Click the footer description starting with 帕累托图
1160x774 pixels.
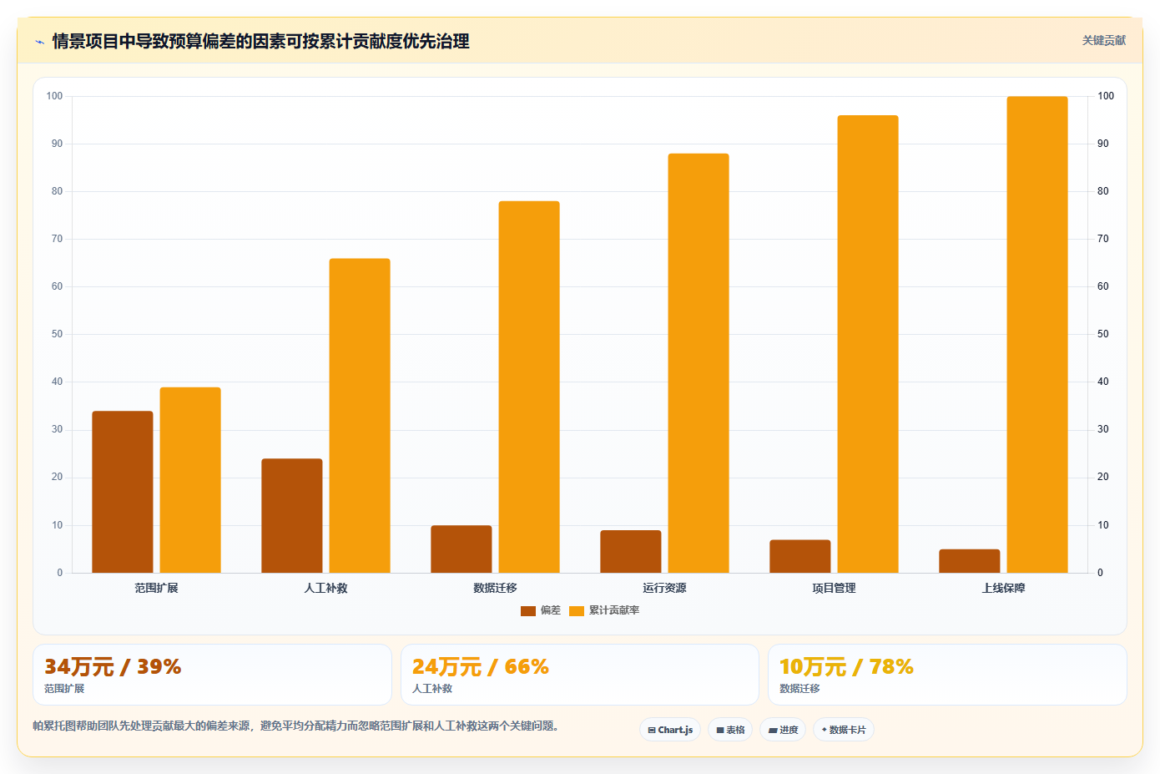[295, 726]
